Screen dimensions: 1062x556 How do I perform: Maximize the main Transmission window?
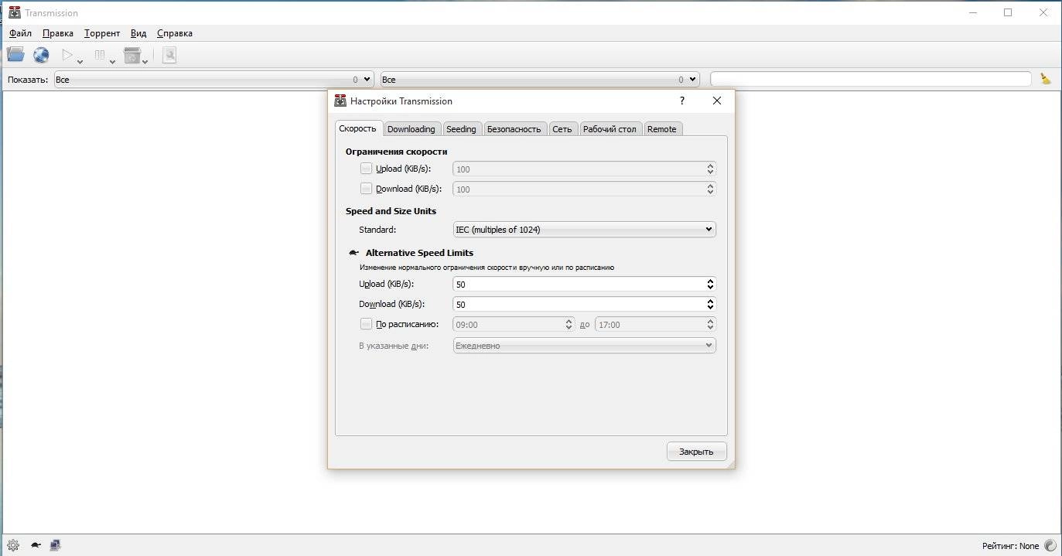tap(1008, 12)
